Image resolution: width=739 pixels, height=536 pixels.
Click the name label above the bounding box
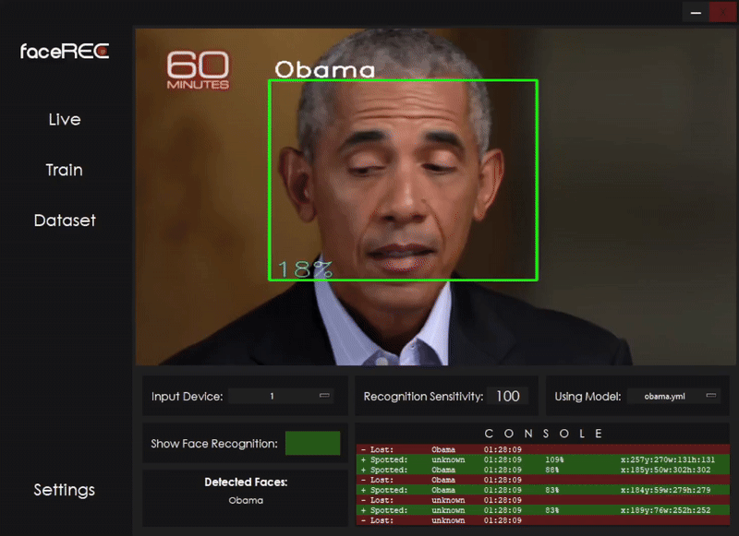pos(325,70)
